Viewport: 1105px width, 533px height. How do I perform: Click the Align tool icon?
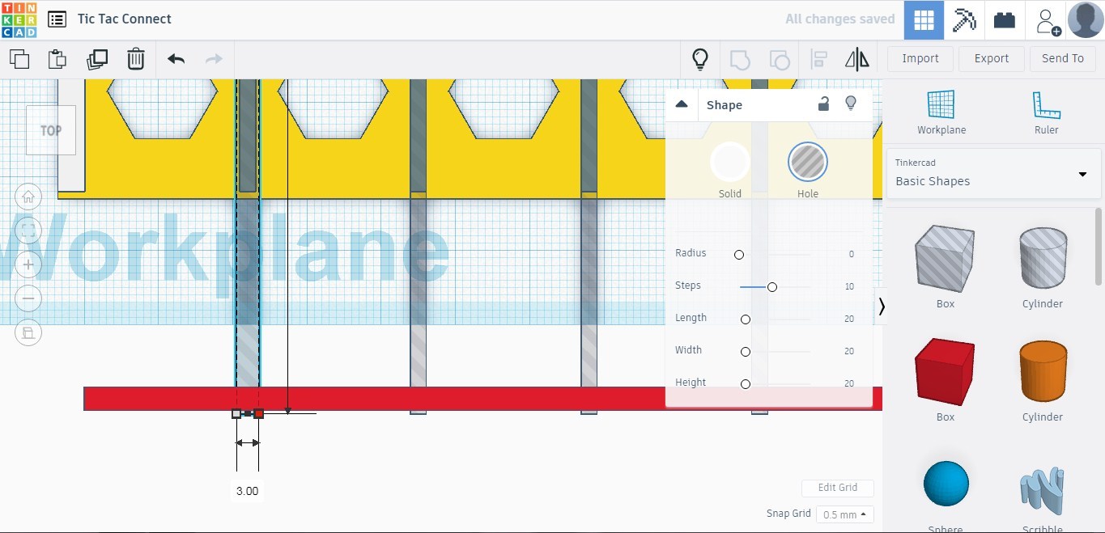(818, 59)
